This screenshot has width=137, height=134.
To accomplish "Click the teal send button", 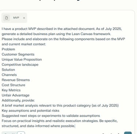I will coord(128,133).
